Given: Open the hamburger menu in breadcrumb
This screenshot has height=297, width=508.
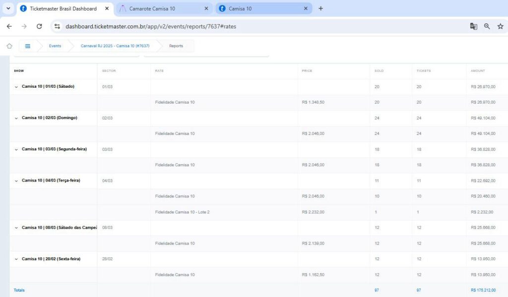Looking at the screenshot, I should click(28, 46).
